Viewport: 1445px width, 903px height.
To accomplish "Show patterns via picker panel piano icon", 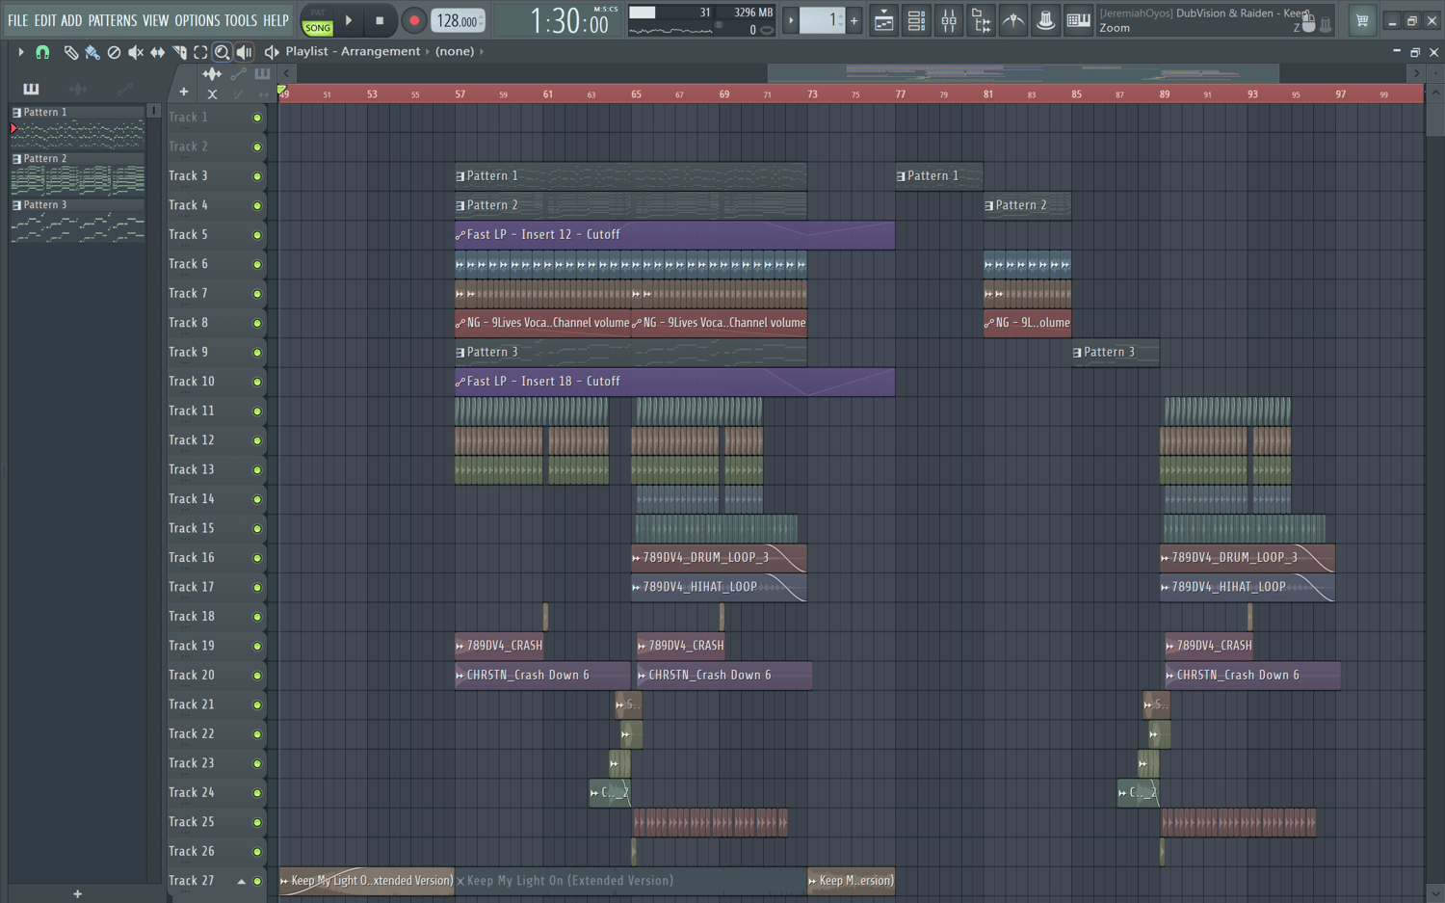I will pos(31,90).
